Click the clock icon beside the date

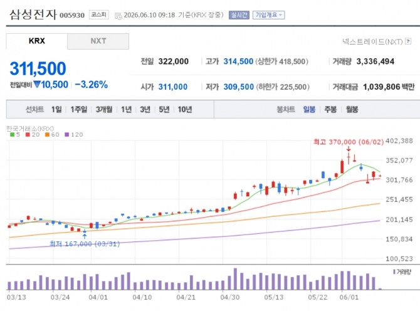point(118,16)
